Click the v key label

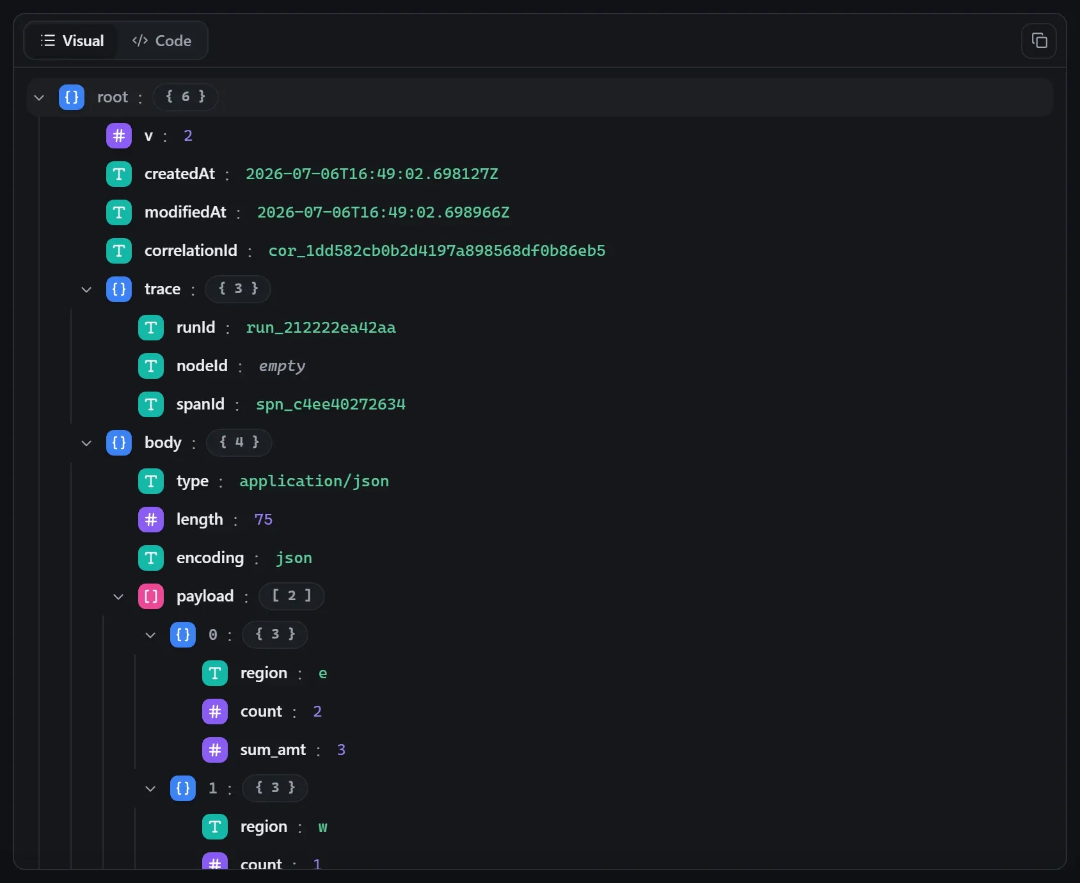tap(148, 136)
